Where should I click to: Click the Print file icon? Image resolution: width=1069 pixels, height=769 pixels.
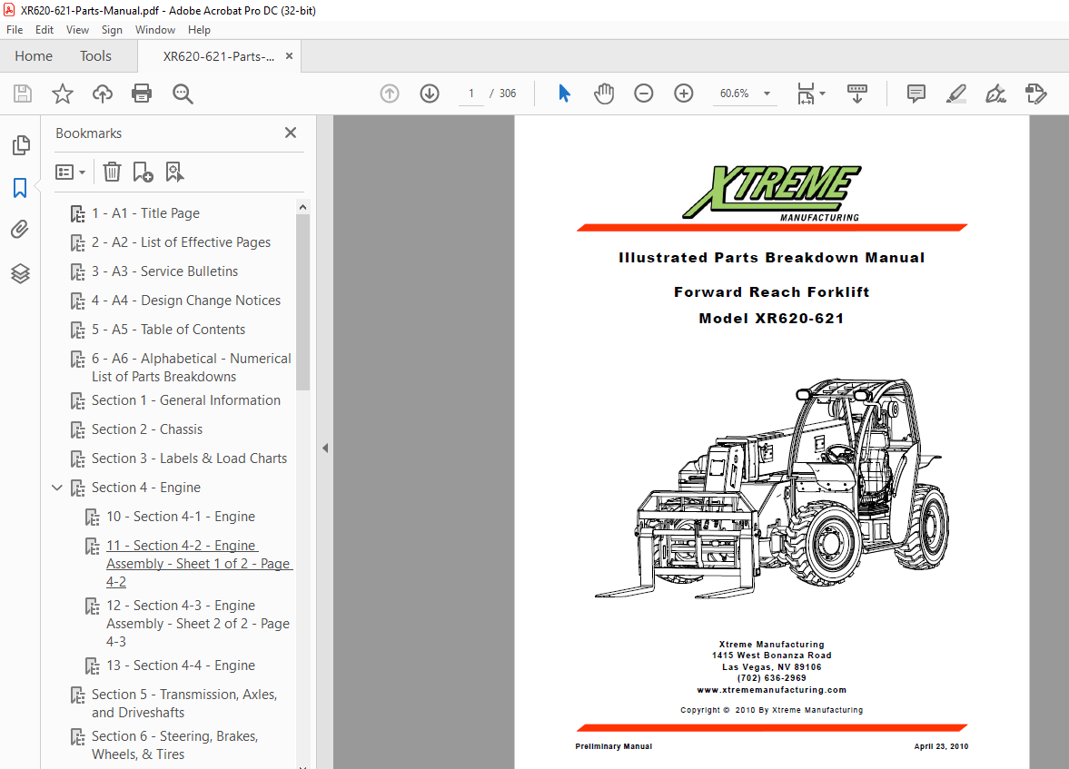coord(142,94)
